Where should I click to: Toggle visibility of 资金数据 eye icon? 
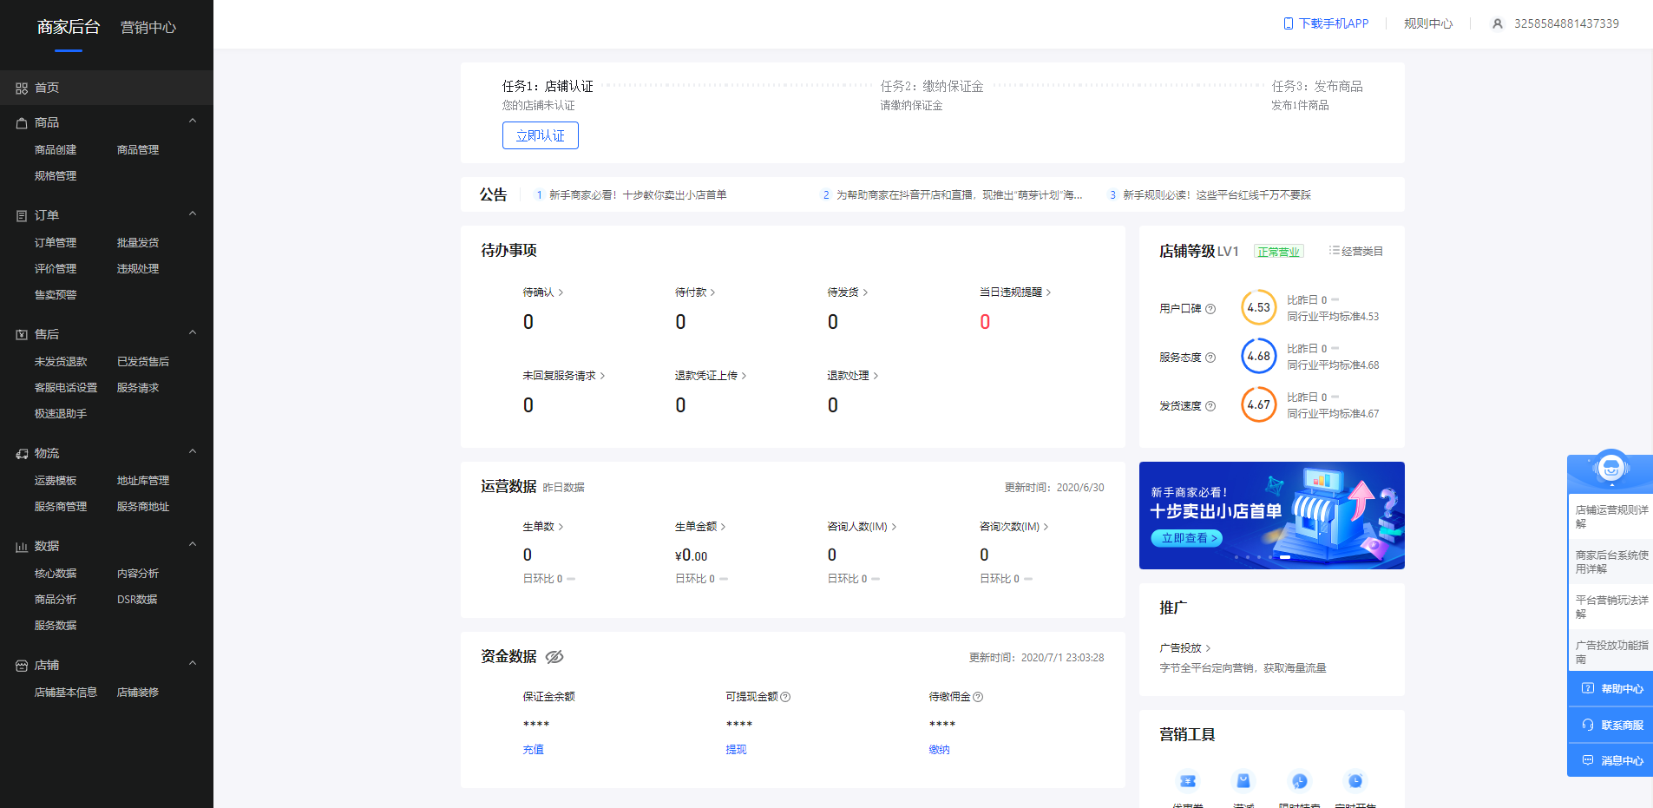[554, 657]
